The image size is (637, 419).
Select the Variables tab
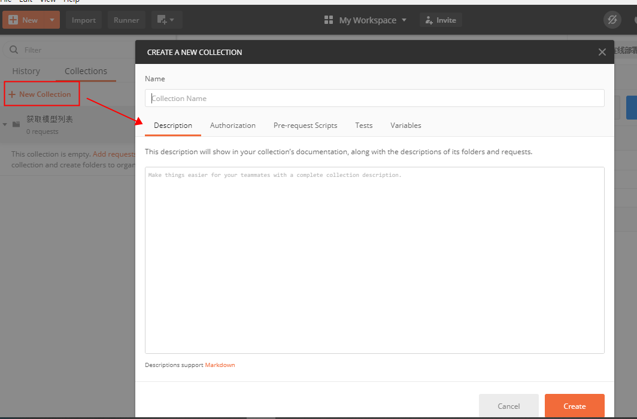click(x=406, y=126)
